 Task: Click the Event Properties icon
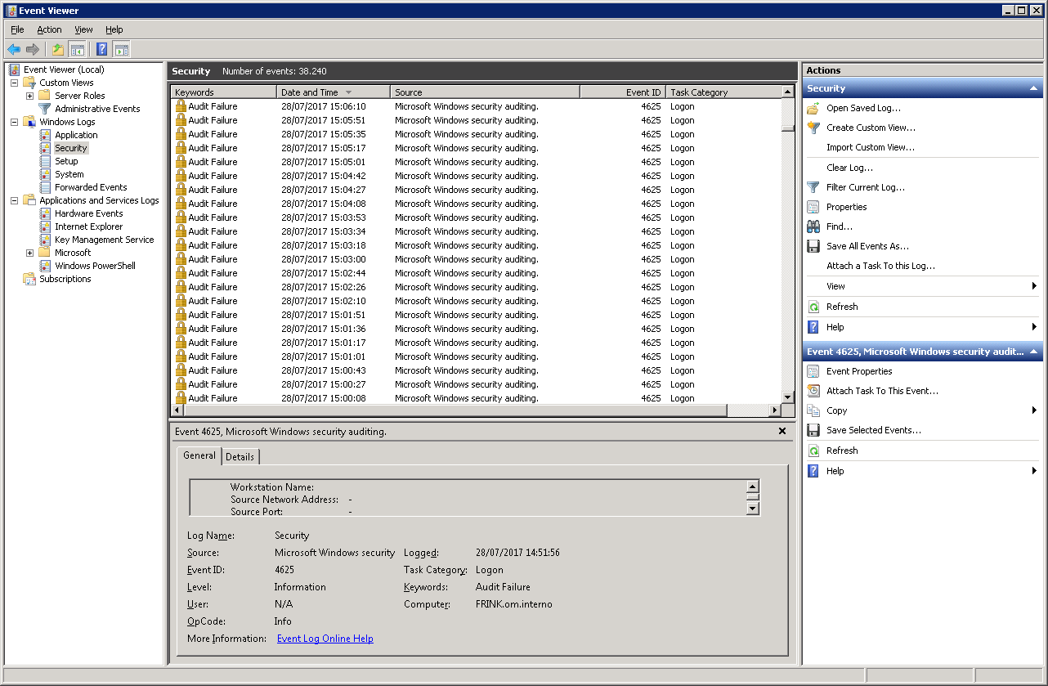tap(813, 371)
